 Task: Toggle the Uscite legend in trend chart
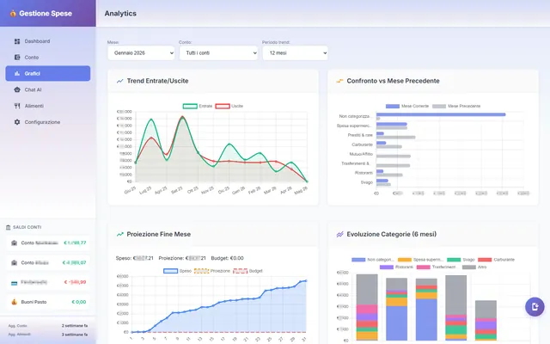pos(229,106)
